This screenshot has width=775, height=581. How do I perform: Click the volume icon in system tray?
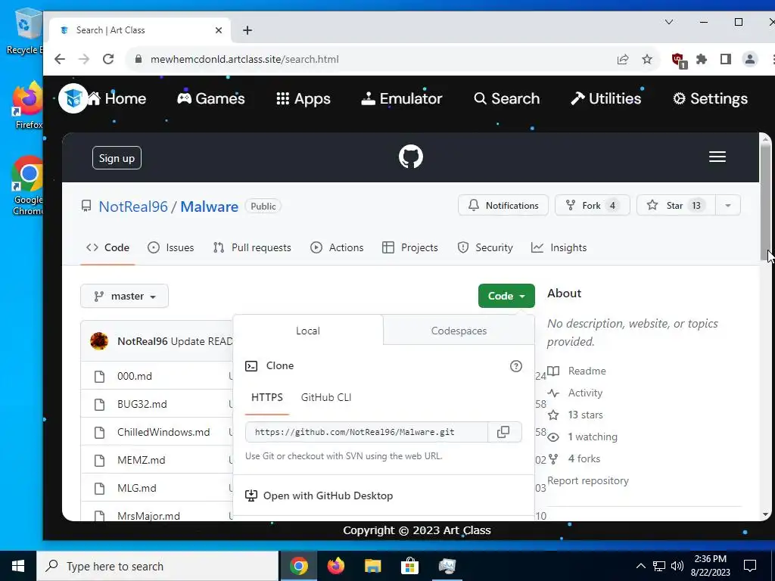(677, 566)
